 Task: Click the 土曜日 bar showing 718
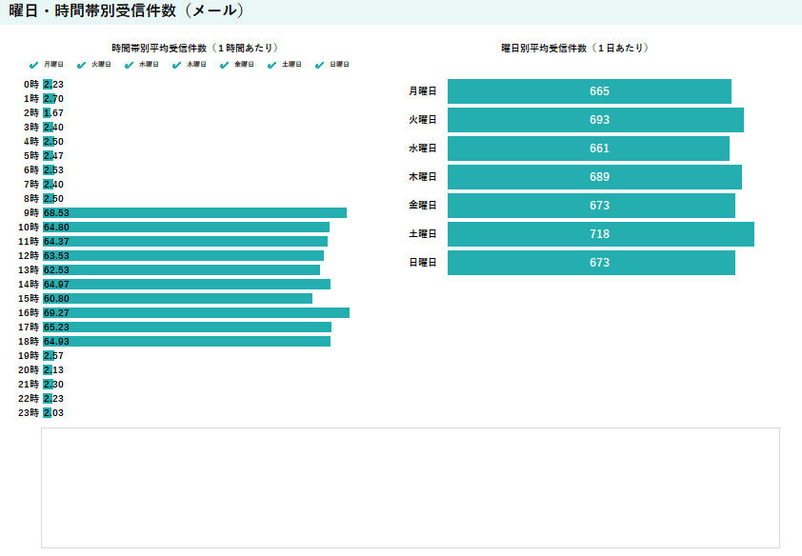[600, 234]
